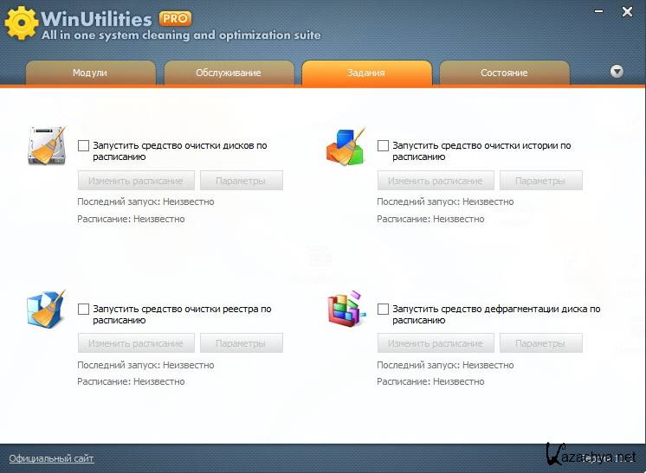Switch to the Модули tab
The image size is (646, 473).
pos(91,74)
